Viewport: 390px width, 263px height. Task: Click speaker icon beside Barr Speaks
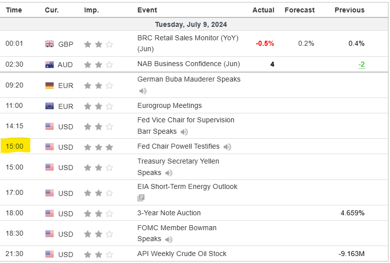pyautogui.click(x=184, y=132)
